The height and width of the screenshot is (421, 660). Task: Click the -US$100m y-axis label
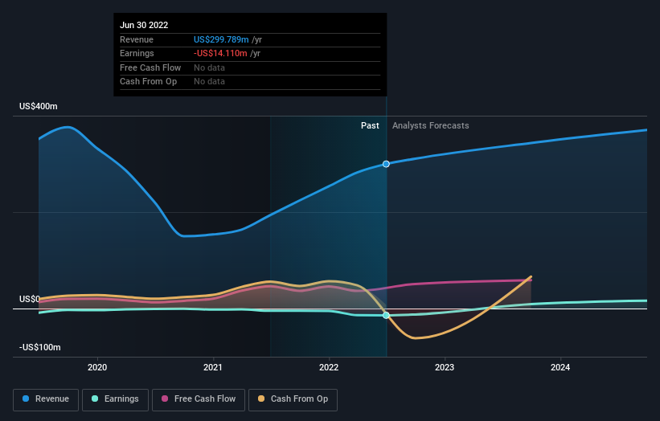[x=40, y=347]
